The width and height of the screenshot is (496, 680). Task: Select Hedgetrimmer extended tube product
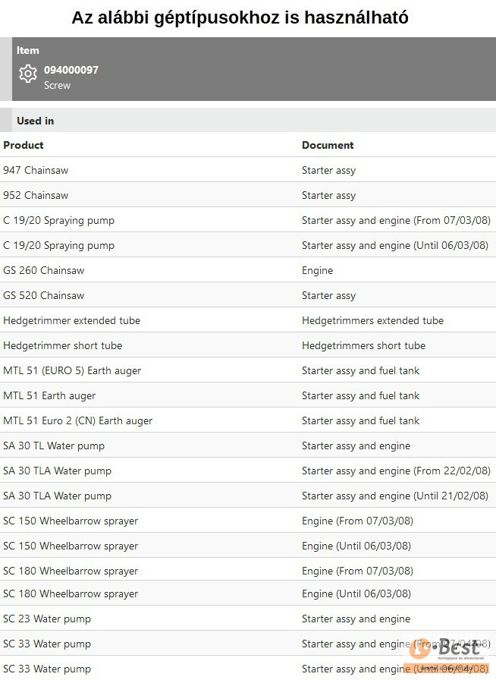[x=71, y=320]
